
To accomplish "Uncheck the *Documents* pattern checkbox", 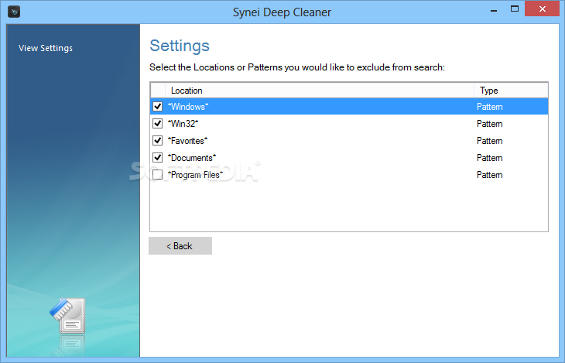I will pyautogui.click(x=157, y=158).
